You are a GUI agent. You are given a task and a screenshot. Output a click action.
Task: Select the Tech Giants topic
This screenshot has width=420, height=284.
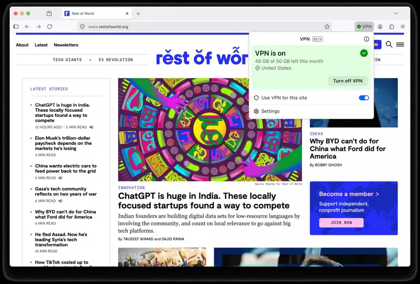point(67,60)
